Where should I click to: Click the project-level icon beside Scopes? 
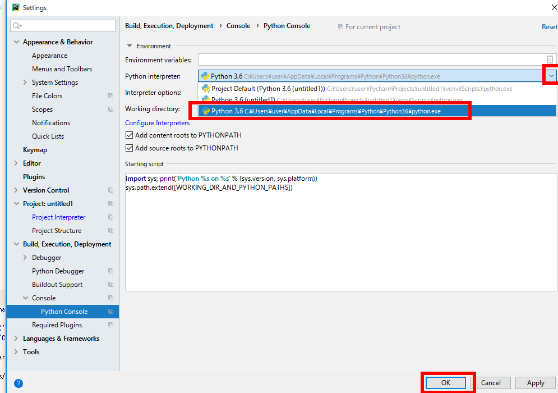(110, 109)
